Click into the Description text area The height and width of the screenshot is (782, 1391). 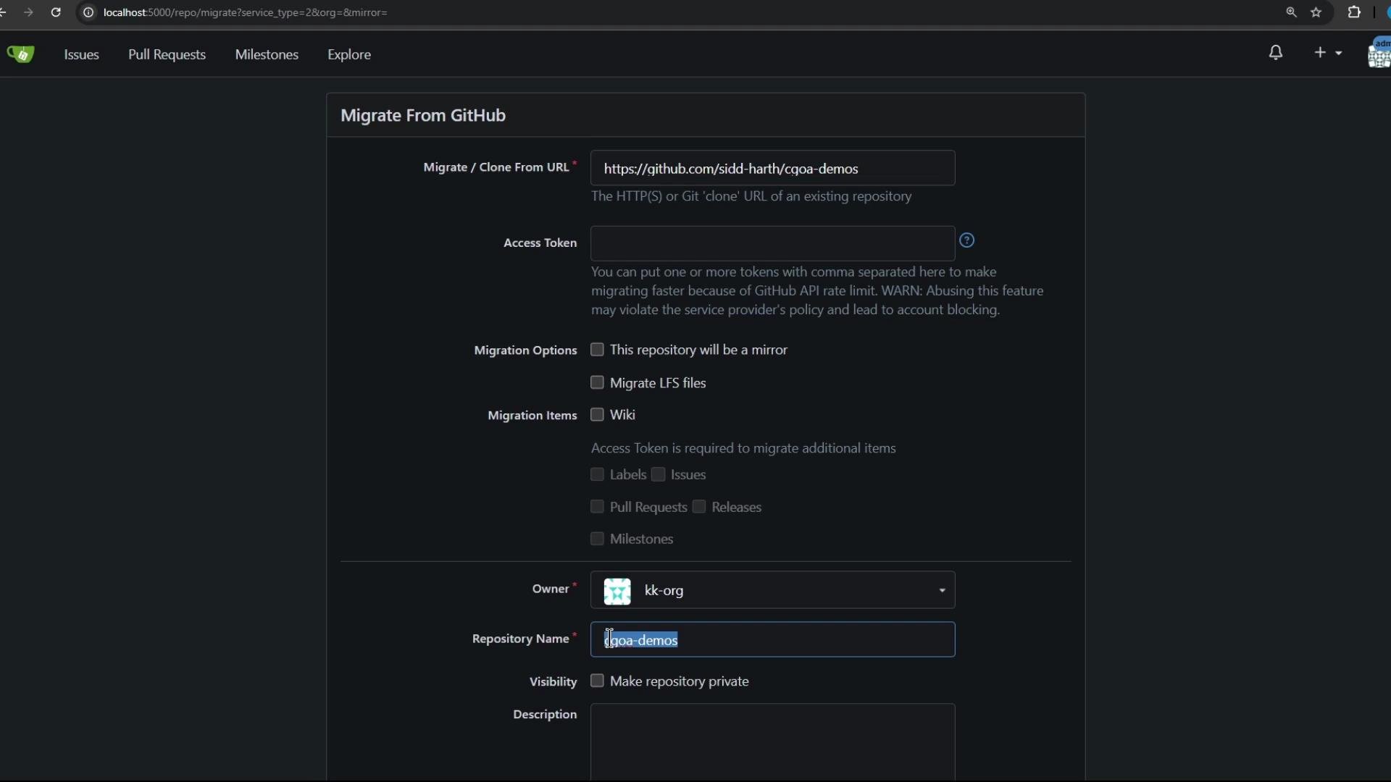pyautogui.click(x=772, y=742)
